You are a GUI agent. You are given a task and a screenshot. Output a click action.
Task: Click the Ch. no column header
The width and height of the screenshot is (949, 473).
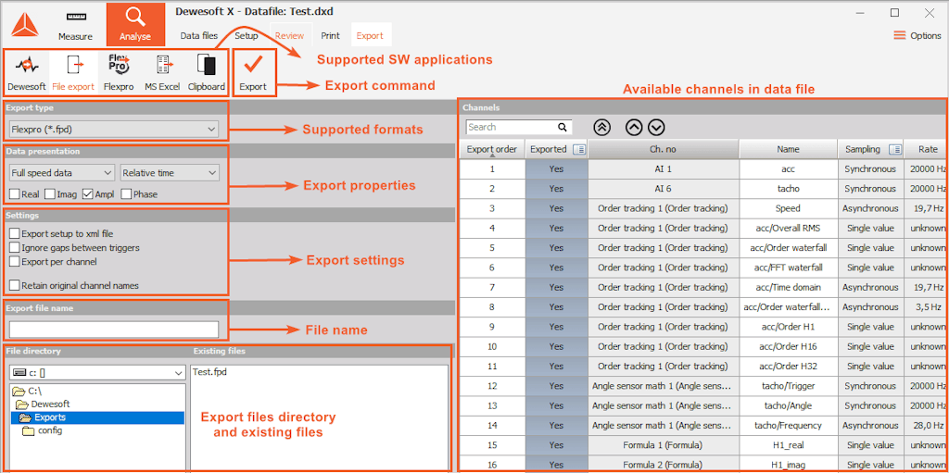point(663,149)
